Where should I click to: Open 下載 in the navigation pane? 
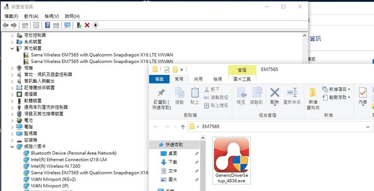172,162
